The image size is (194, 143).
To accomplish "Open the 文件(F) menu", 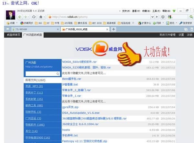I will pos(126,11).
